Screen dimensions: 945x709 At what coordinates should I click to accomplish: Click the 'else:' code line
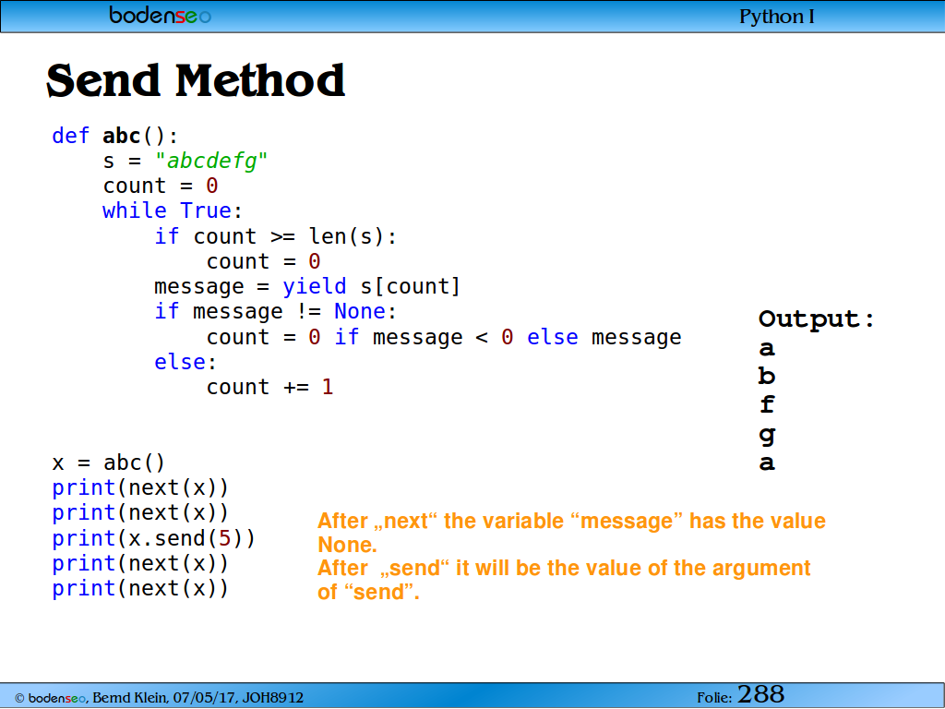click(x=185, y=362)
